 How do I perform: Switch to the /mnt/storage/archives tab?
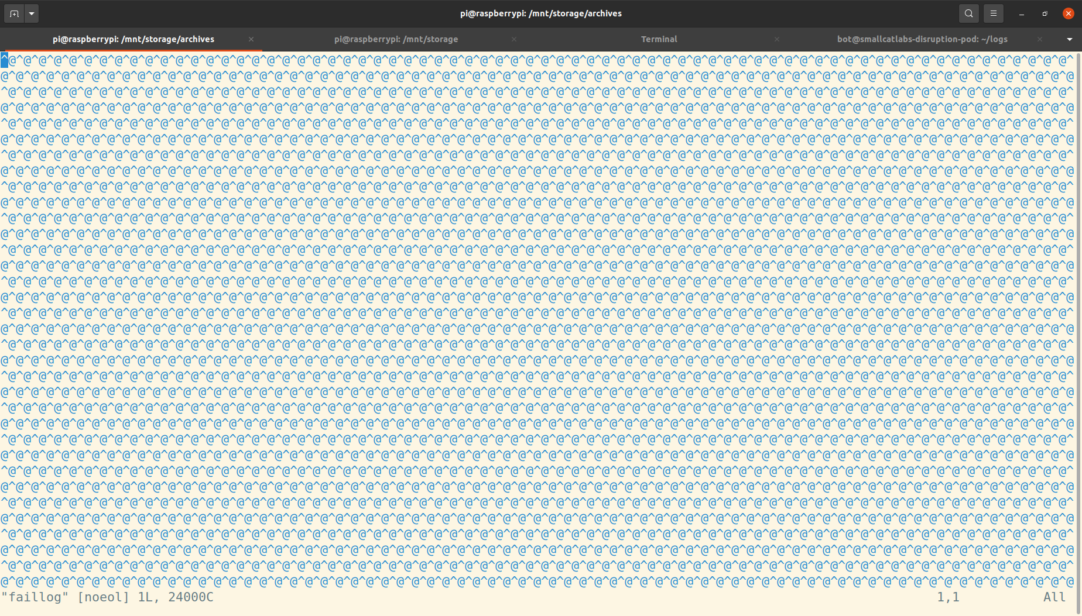[133, 39]
